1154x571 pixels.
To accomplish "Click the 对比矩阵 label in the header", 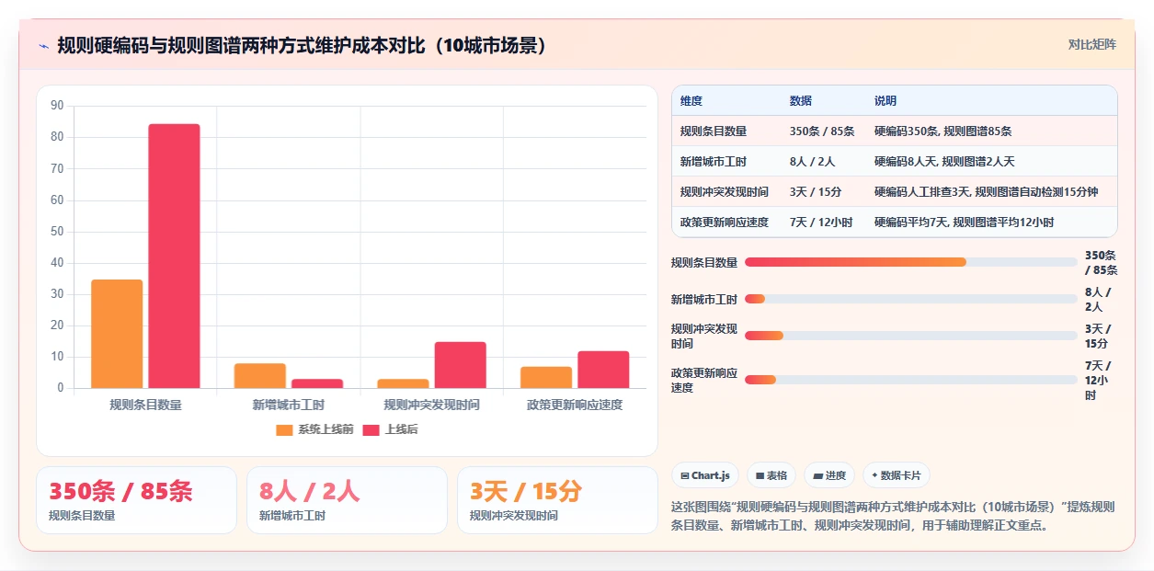I will click(x=1092, y=45).
